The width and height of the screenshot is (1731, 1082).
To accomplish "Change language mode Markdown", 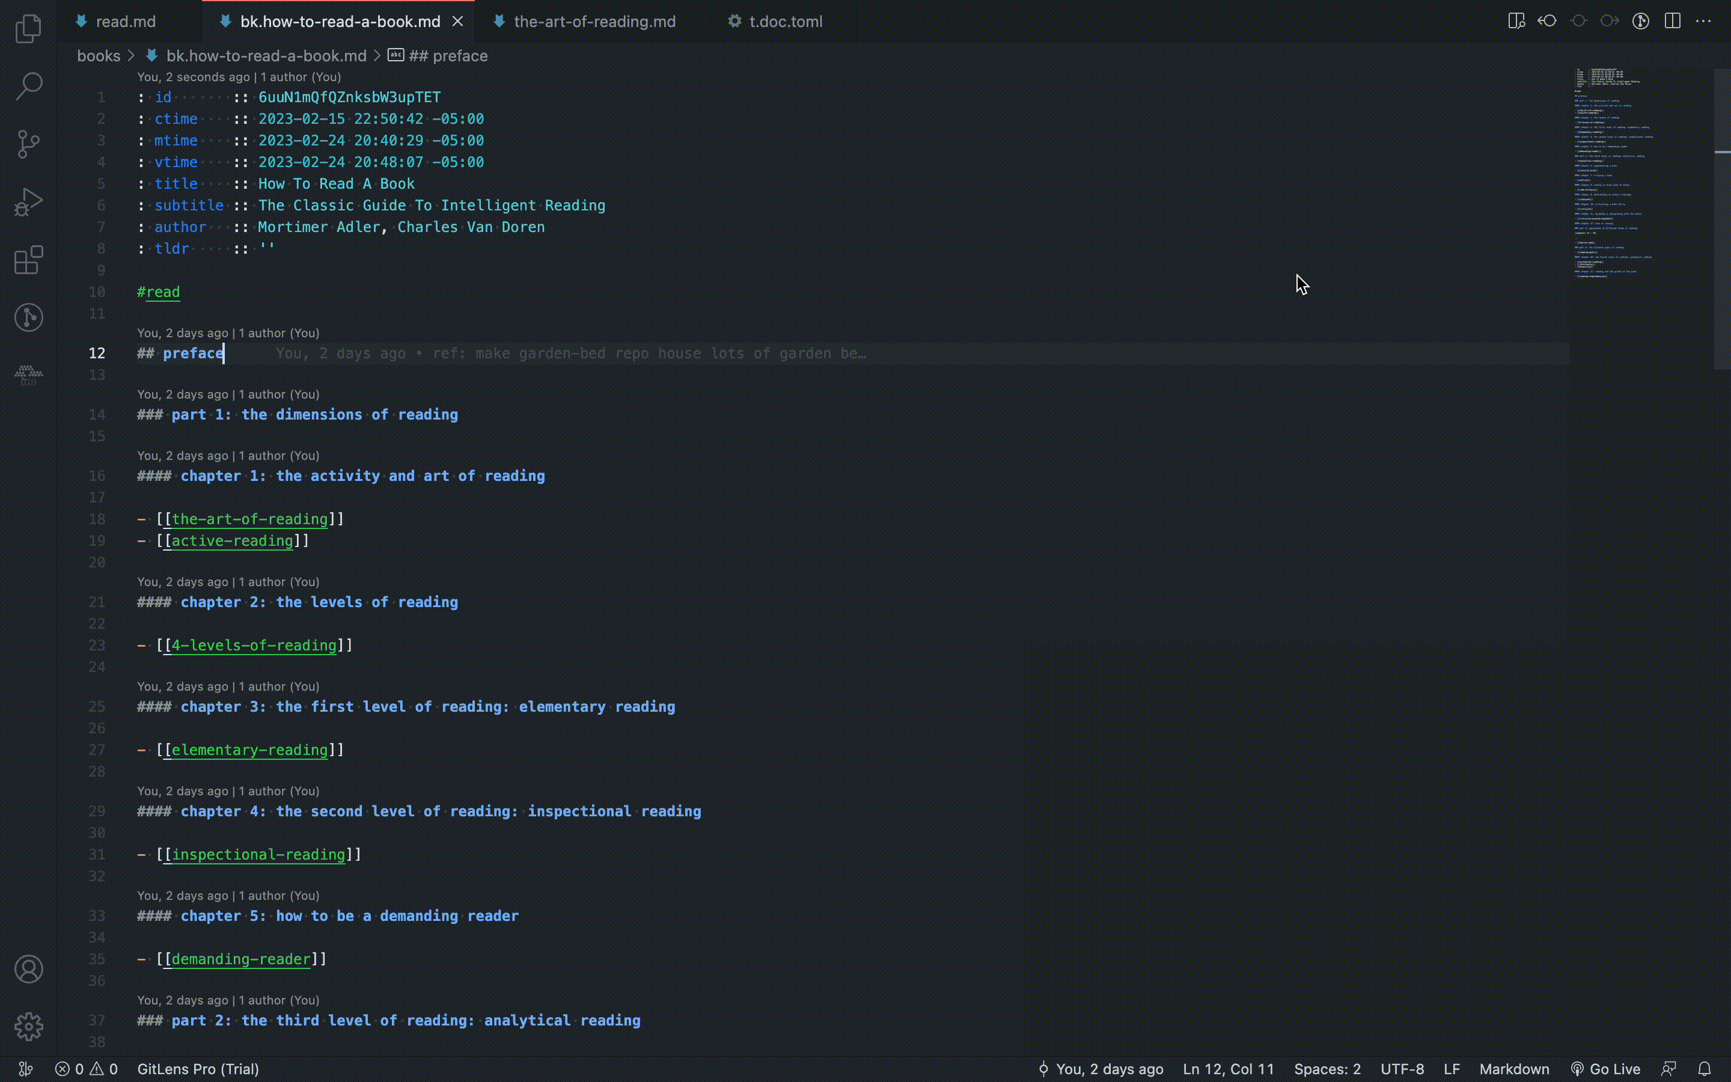I will coord(1514,1069).
